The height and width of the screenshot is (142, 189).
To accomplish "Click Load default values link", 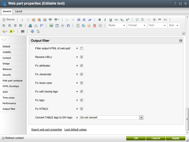I will point(75,130).
